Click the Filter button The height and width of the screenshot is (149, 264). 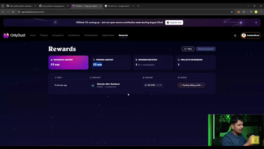tap(188, 49)
